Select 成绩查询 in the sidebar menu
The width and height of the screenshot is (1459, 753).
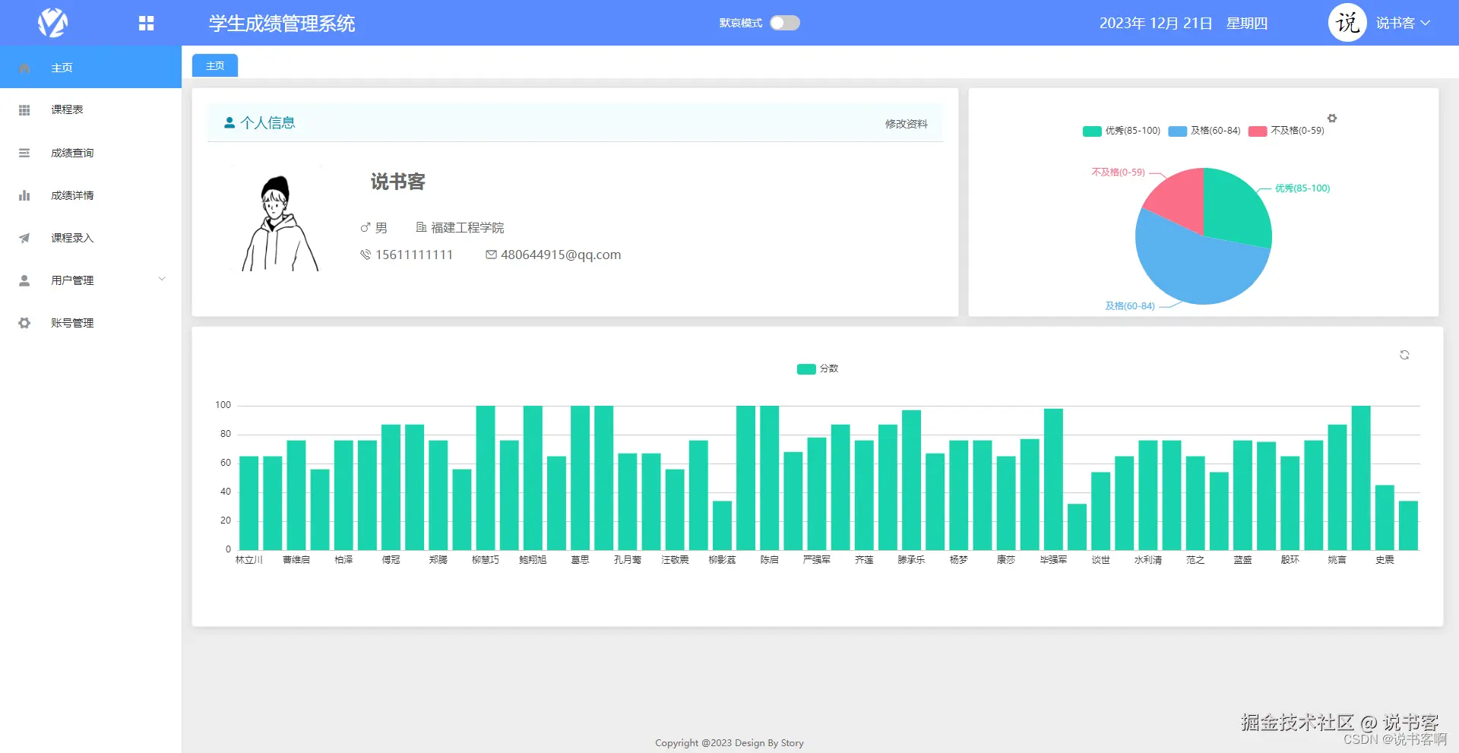pos(71,153)
